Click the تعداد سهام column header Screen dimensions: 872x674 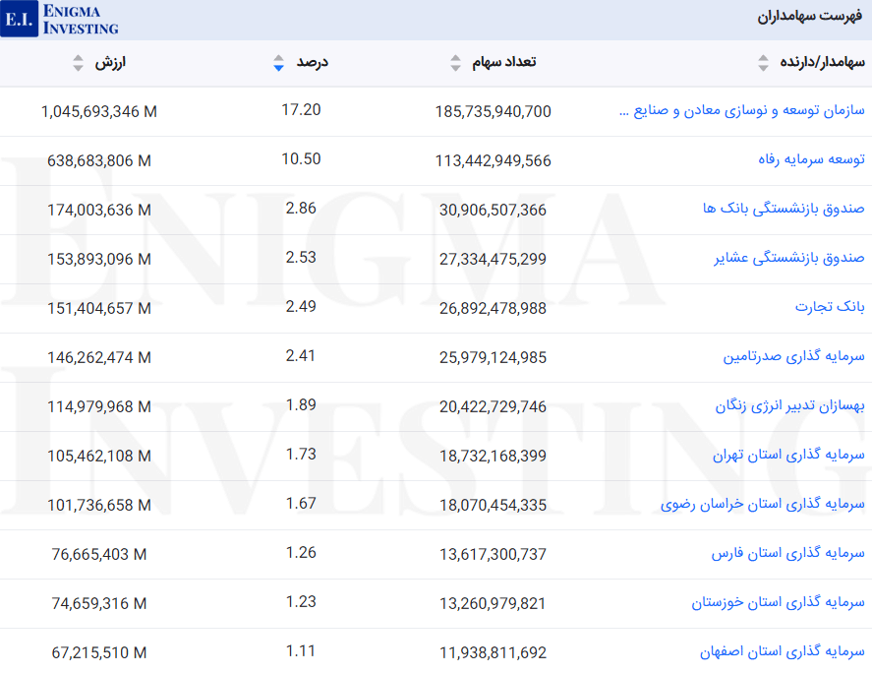click(x=504, y=62)
